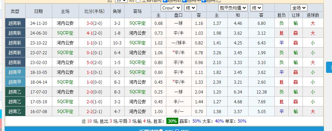Click the 4-1 score in the 24-06-30 row

point(90,33)
